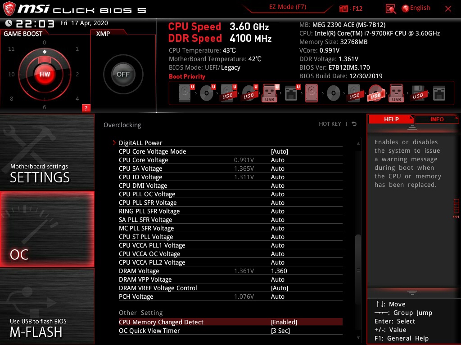Select the CPU VCCA PLL2 Voltage row
Screen dimensions: 461x345
pyautogui.click(x=230, y=262)
